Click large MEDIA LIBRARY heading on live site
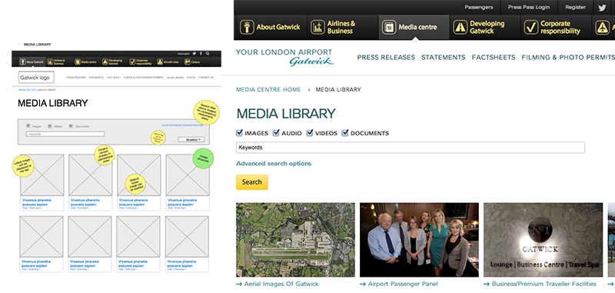This screenshot has width=615, height=293. pyautogui.click(x=286, y=113)
